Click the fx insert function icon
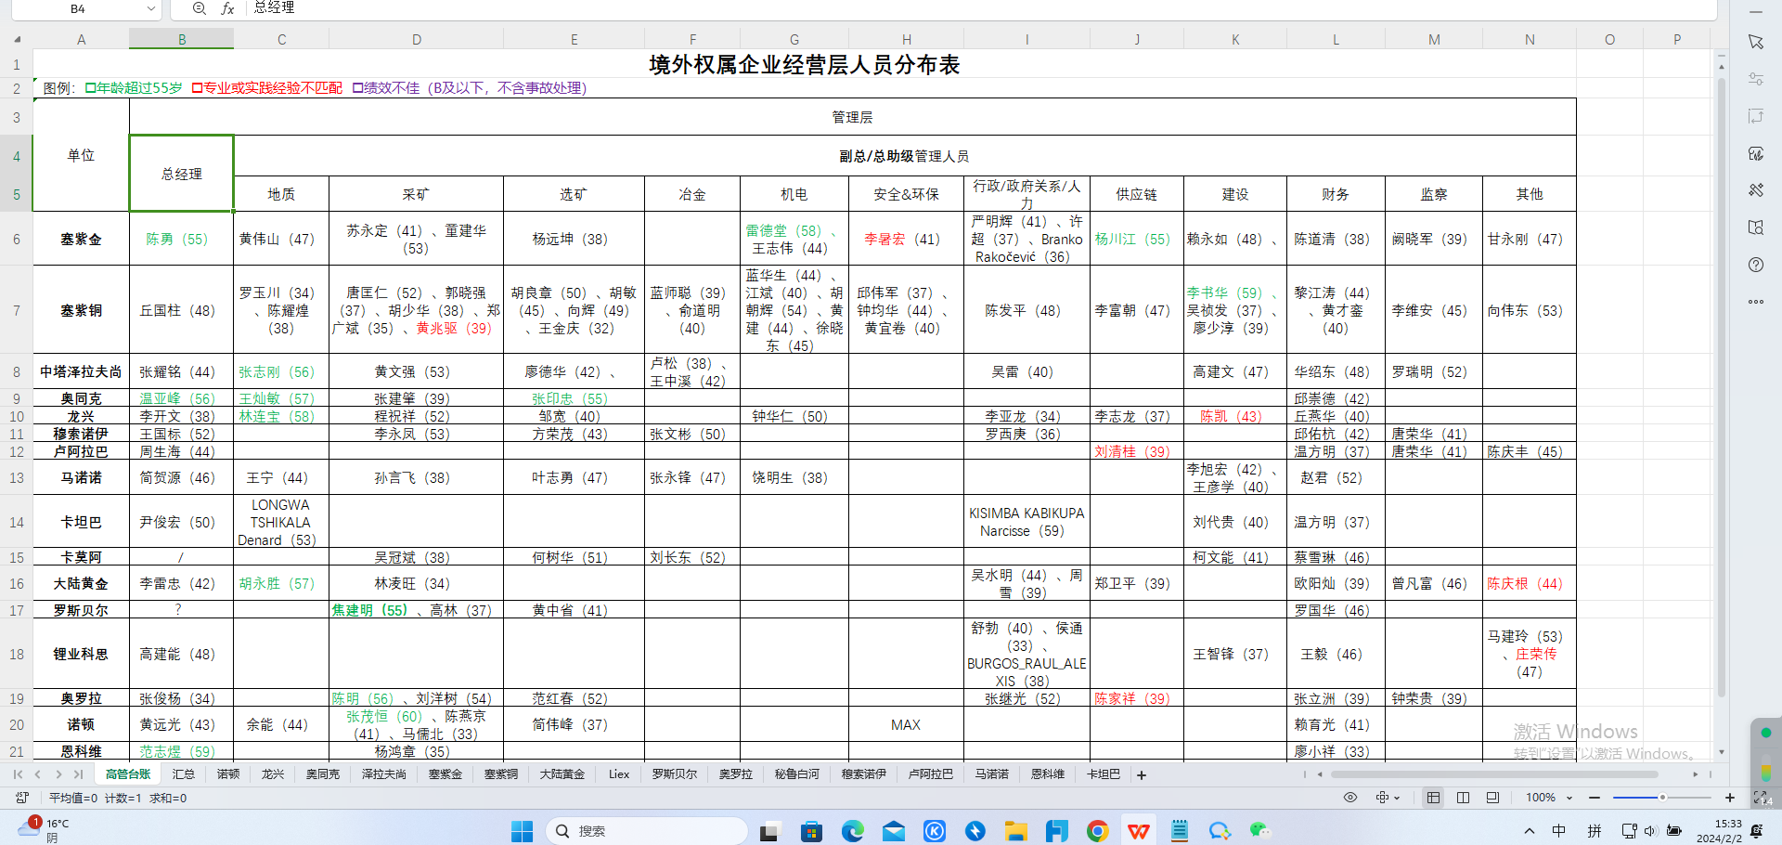 [x=227, y=8]
